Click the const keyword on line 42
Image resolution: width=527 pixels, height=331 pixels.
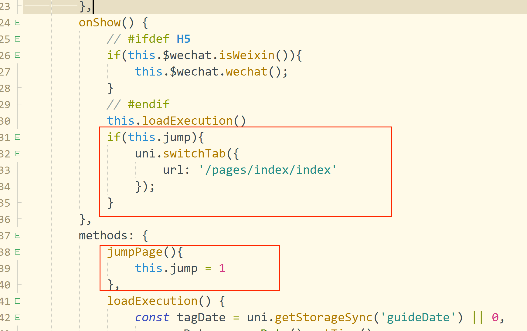tap(152, 318)
